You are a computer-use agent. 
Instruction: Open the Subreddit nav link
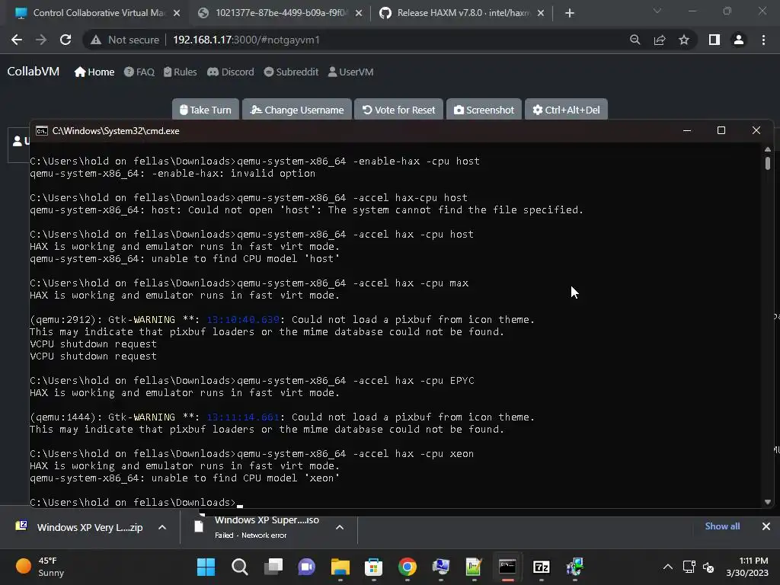coord(291,72)
